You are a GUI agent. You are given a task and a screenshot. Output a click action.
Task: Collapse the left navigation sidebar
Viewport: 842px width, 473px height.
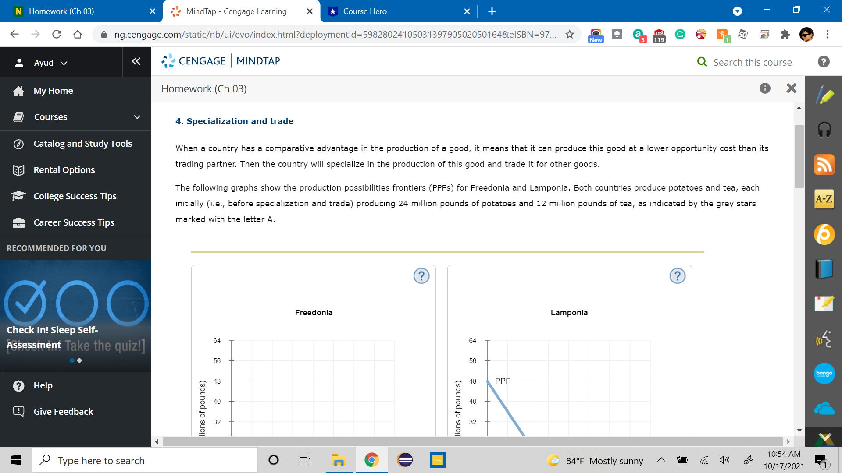[x=136, y=61]
